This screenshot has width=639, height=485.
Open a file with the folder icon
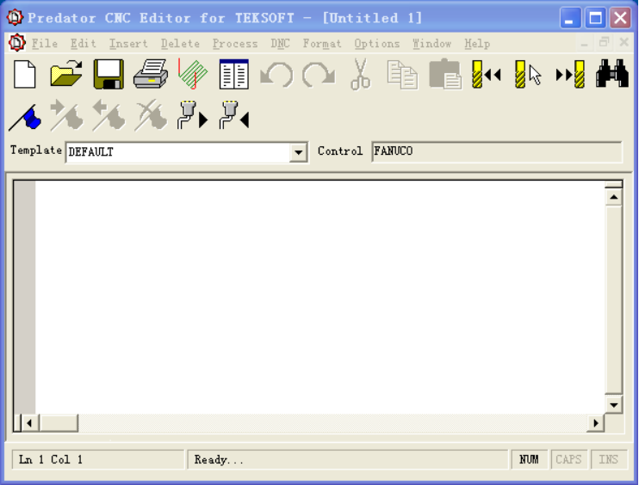click(x=66, y=75)
